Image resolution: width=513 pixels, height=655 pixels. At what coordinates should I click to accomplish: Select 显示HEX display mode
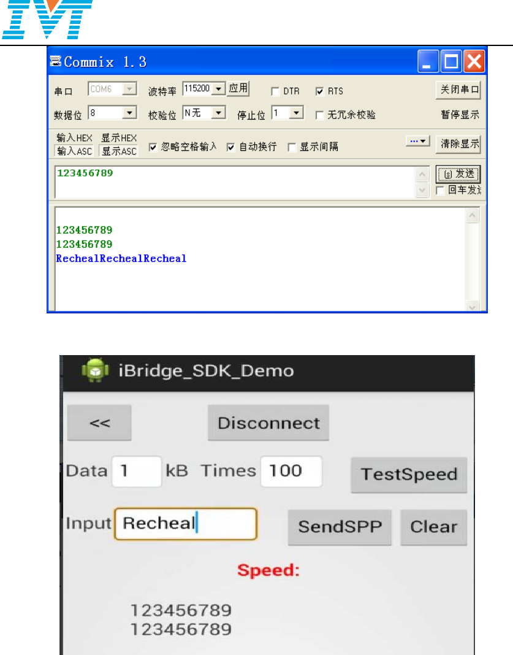click(x=119, y=138)
